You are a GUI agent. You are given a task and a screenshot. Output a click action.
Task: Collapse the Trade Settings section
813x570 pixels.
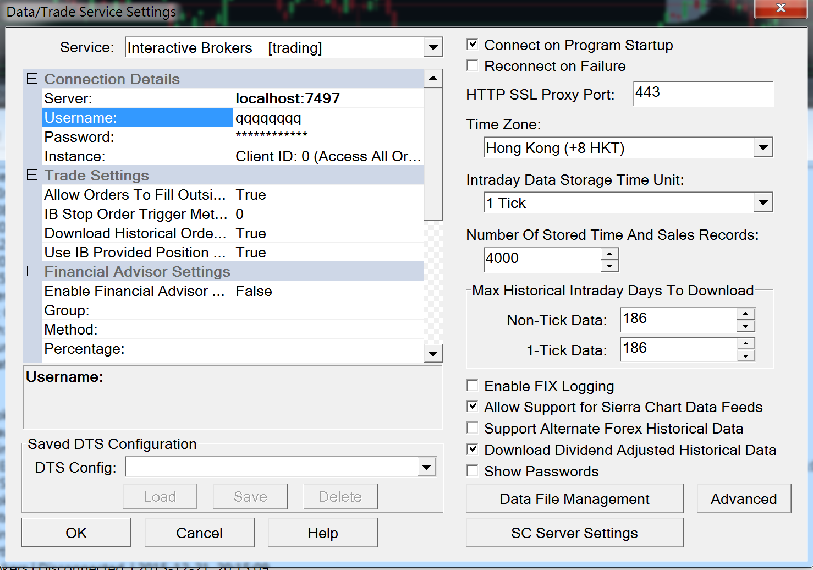[x=32, y=175]
